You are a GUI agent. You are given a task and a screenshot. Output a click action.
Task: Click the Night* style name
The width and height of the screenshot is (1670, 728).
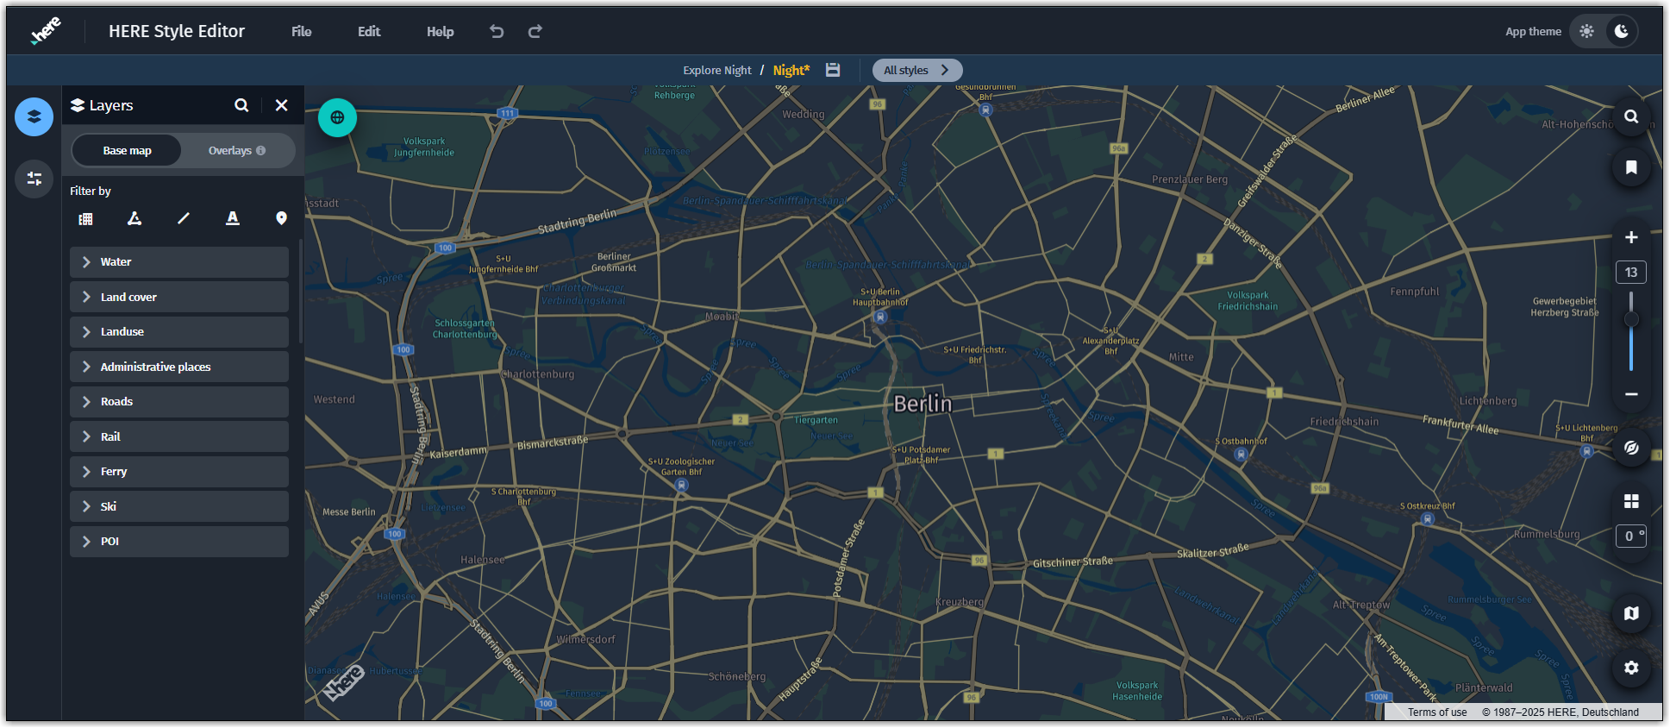pos(791,70)
